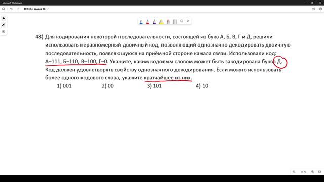This screenshot has width=324, height=182.
Task: Open the settings gear in top right
Action: [x=320, y=9]
